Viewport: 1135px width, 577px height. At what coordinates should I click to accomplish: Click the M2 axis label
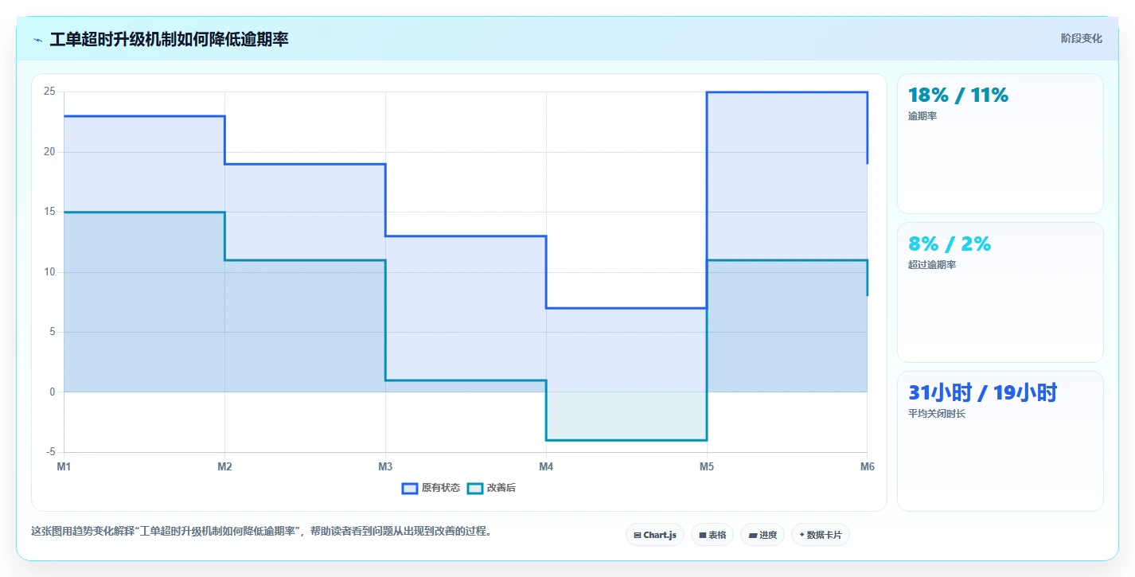[224, 467]
